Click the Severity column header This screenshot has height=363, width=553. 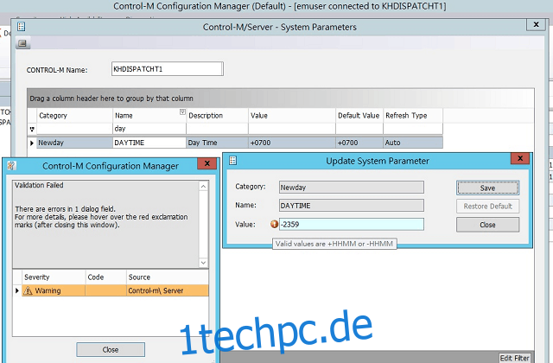(x=54, y=277)
